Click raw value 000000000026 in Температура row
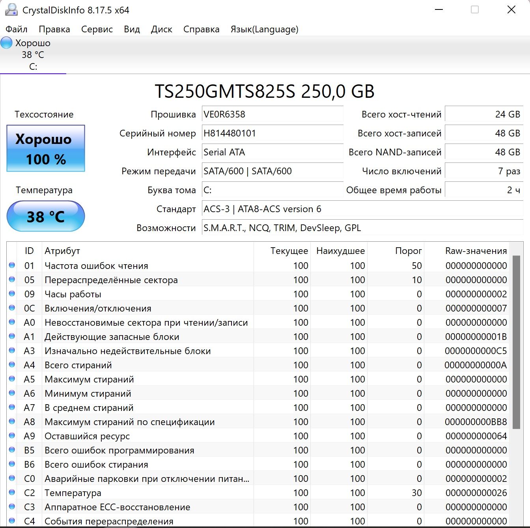Screen dimensions: 530x528 click(476, 493)
